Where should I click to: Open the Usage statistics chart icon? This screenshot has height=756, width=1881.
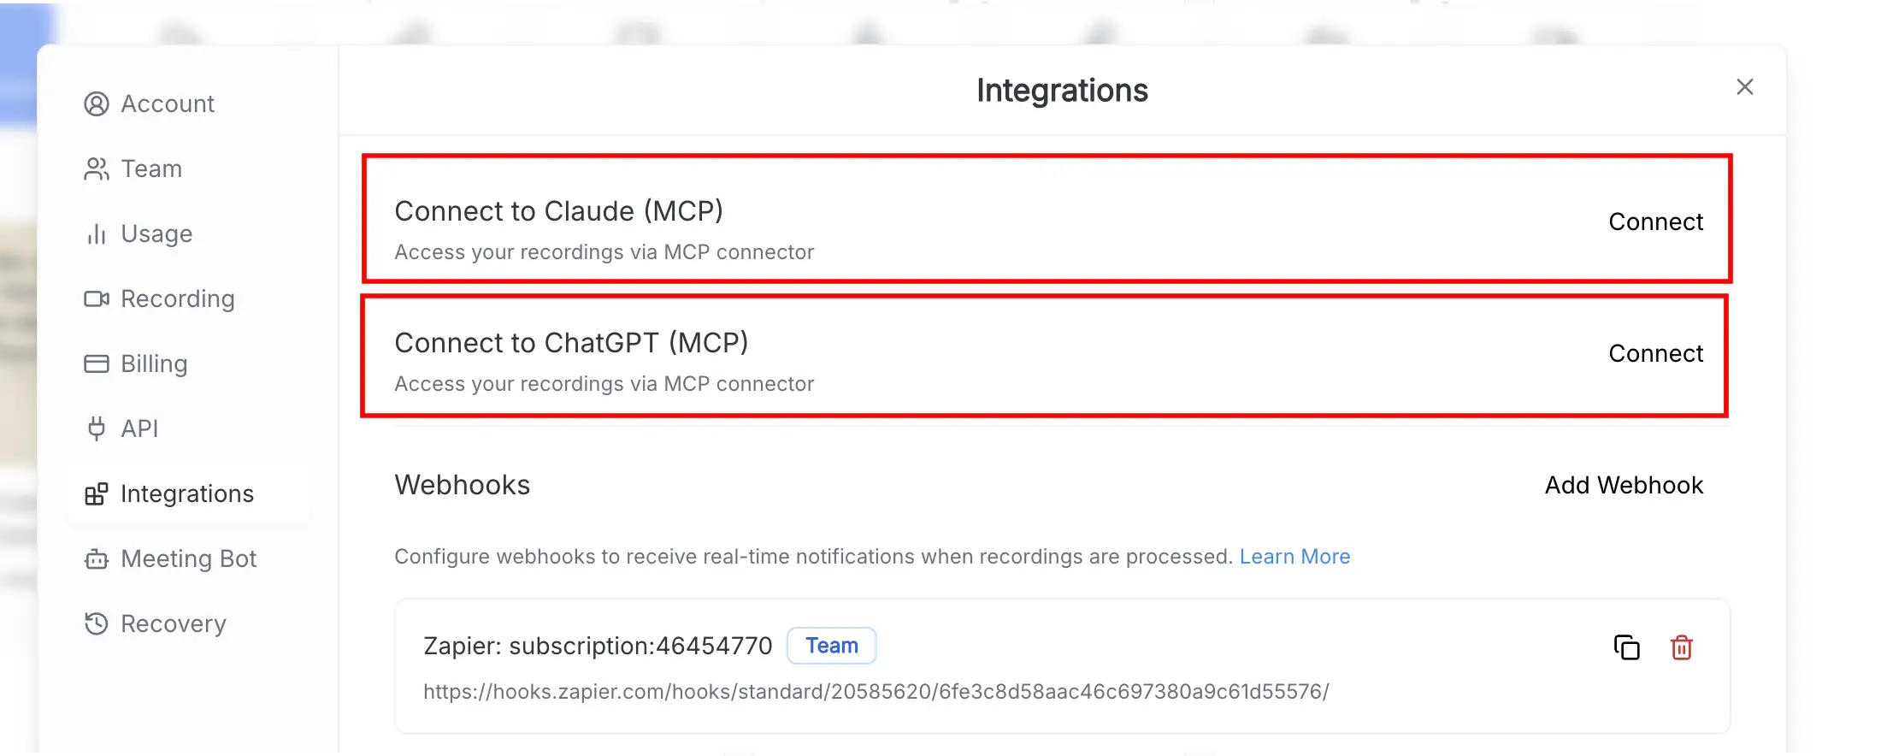pos(97,233)
